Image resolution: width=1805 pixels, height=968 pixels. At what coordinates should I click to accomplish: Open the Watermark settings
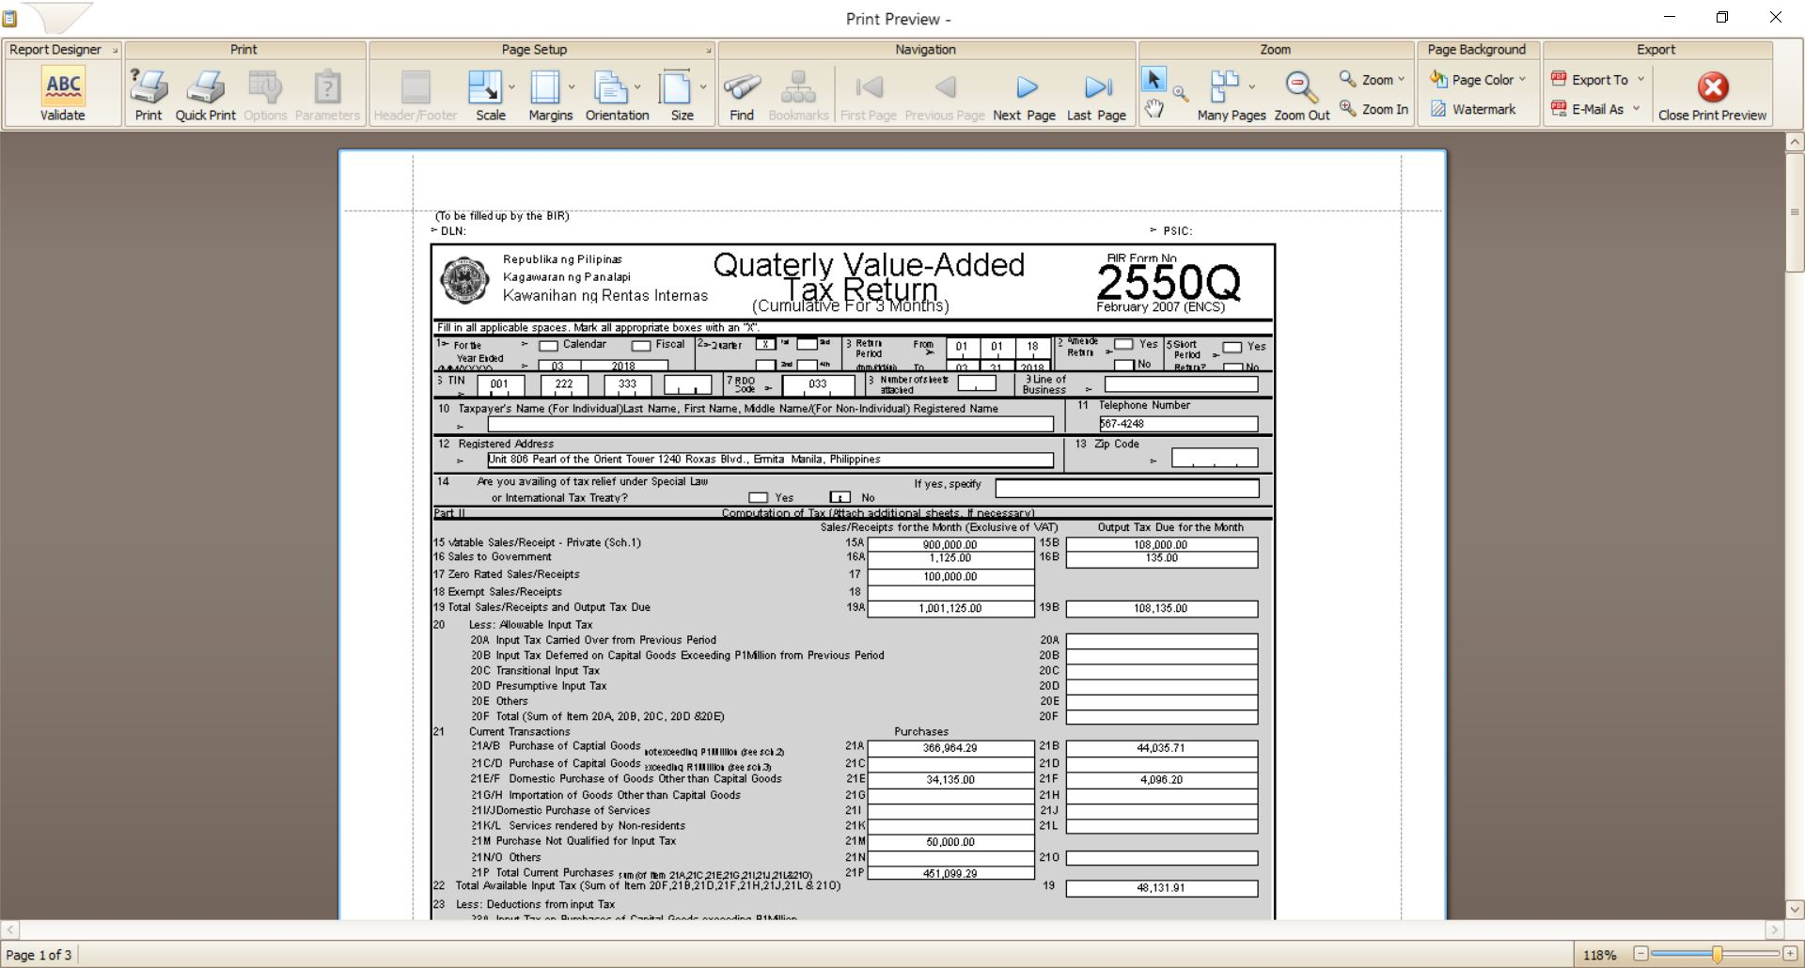(1473, 109)
